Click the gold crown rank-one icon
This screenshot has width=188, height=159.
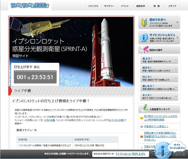tap(142, 118)
